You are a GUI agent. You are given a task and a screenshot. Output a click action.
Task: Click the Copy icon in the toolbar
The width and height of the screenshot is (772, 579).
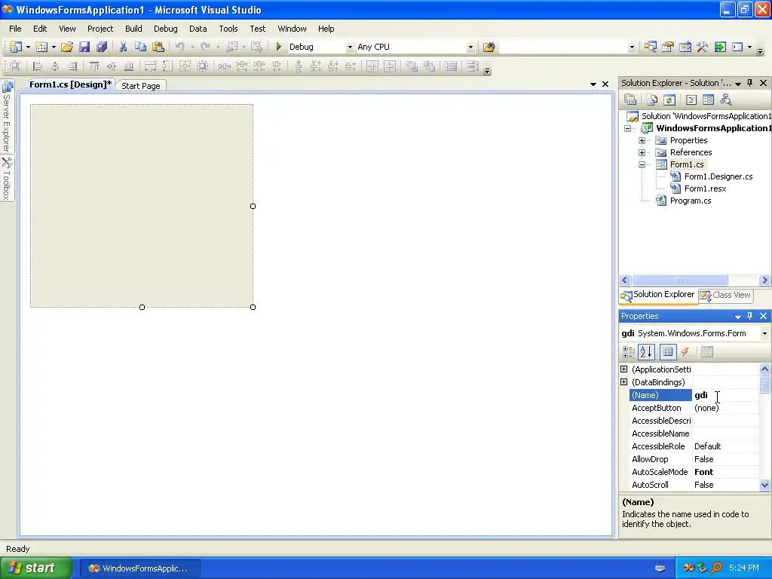coord(140,47)
